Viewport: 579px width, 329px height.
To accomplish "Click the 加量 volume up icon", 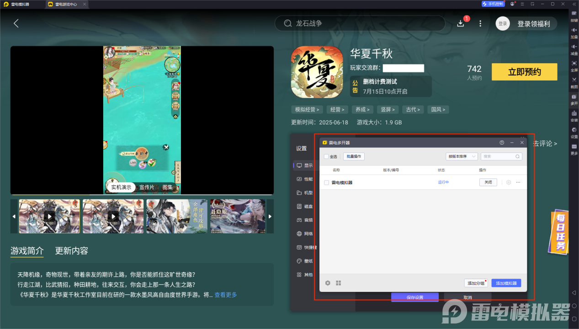I will pos(574,30).
